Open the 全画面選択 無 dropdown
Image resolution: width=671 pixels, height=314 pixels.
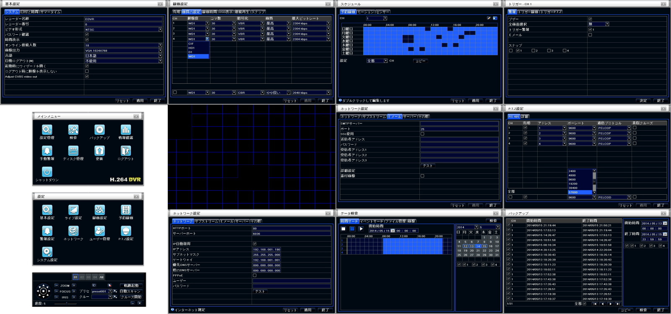tap(598, 24)
